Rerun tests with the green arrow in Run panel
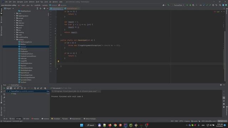This screenshot has height=128, width=228. [x=4, y=88]
